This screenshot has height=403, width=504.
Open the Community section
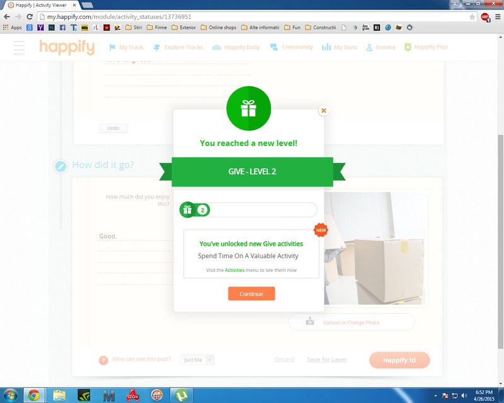tap(292, 47)
